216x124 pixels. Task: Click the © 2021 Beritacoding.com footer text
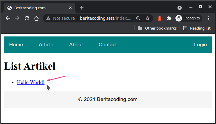[x=108, y=99]
